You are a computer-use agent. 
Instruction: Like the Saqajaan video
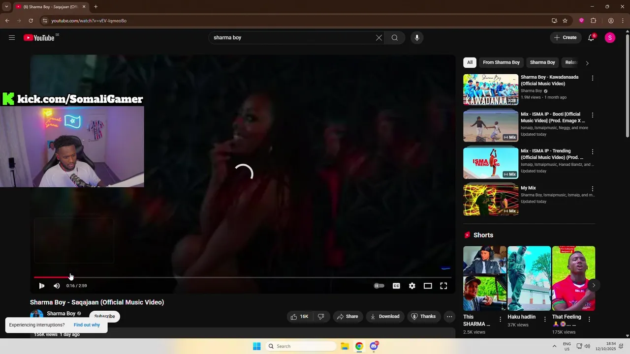point(300,317)
